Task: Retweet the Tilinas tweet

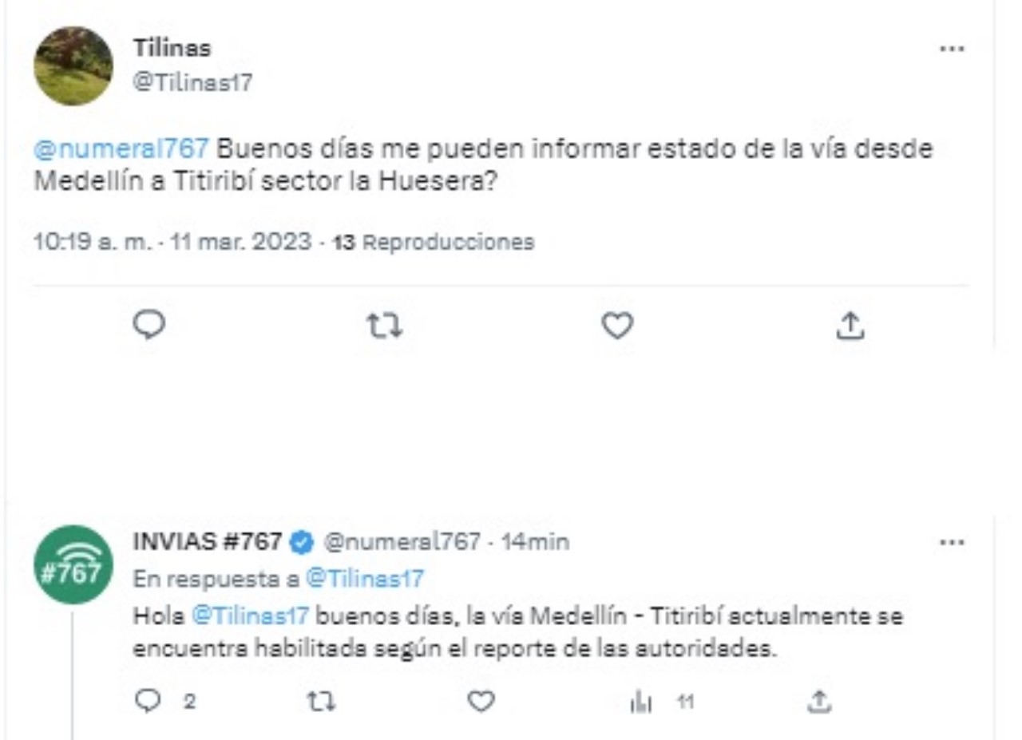Action: click(383, 325)
